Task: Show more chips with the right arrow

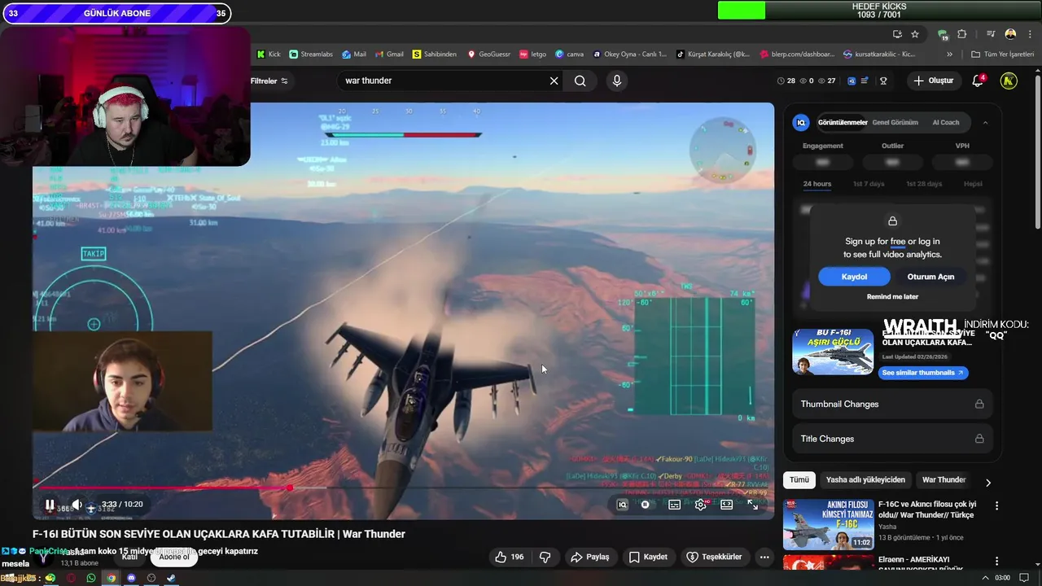Action: [988, 483]
